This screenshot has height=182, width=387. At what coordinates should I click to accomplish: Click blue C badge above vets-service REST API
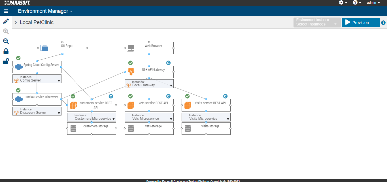(x=168, y=96)
